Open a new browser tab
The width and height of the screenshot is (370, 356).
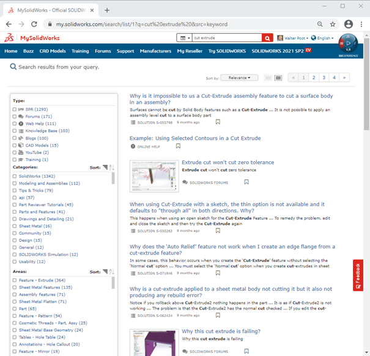coord(107,10)
